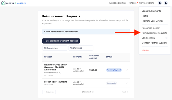Screen dimensions: 172x100
Task: Open Manage Listings in top navigation
Action: pos(117,3)
